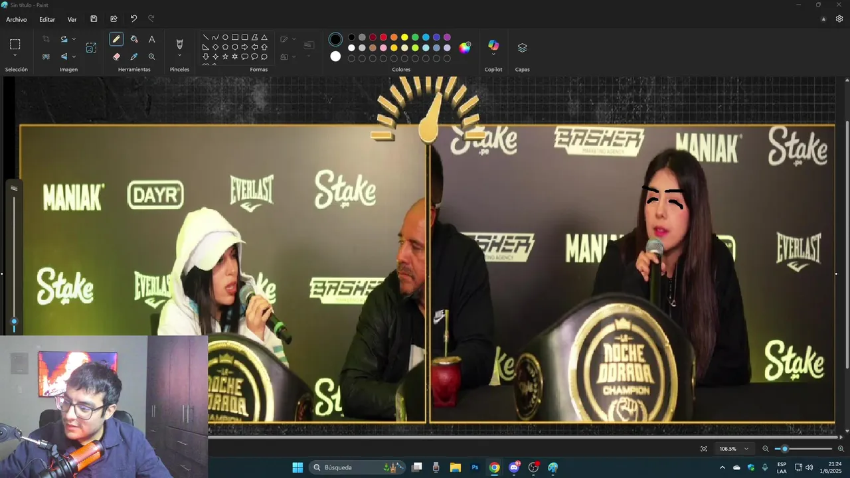This screenshot has height=478, width=850.
Task: Select the Fill bucket tool
Action: 134,40
